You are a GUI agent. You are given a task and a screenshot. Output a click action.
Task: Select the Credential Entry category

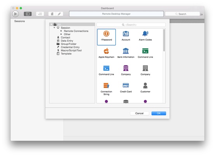click(70, 47)
